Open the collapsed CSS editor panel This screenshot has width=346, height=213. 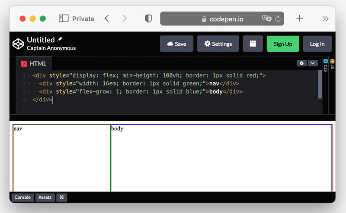pyautogui.click(x=326, y=66)
